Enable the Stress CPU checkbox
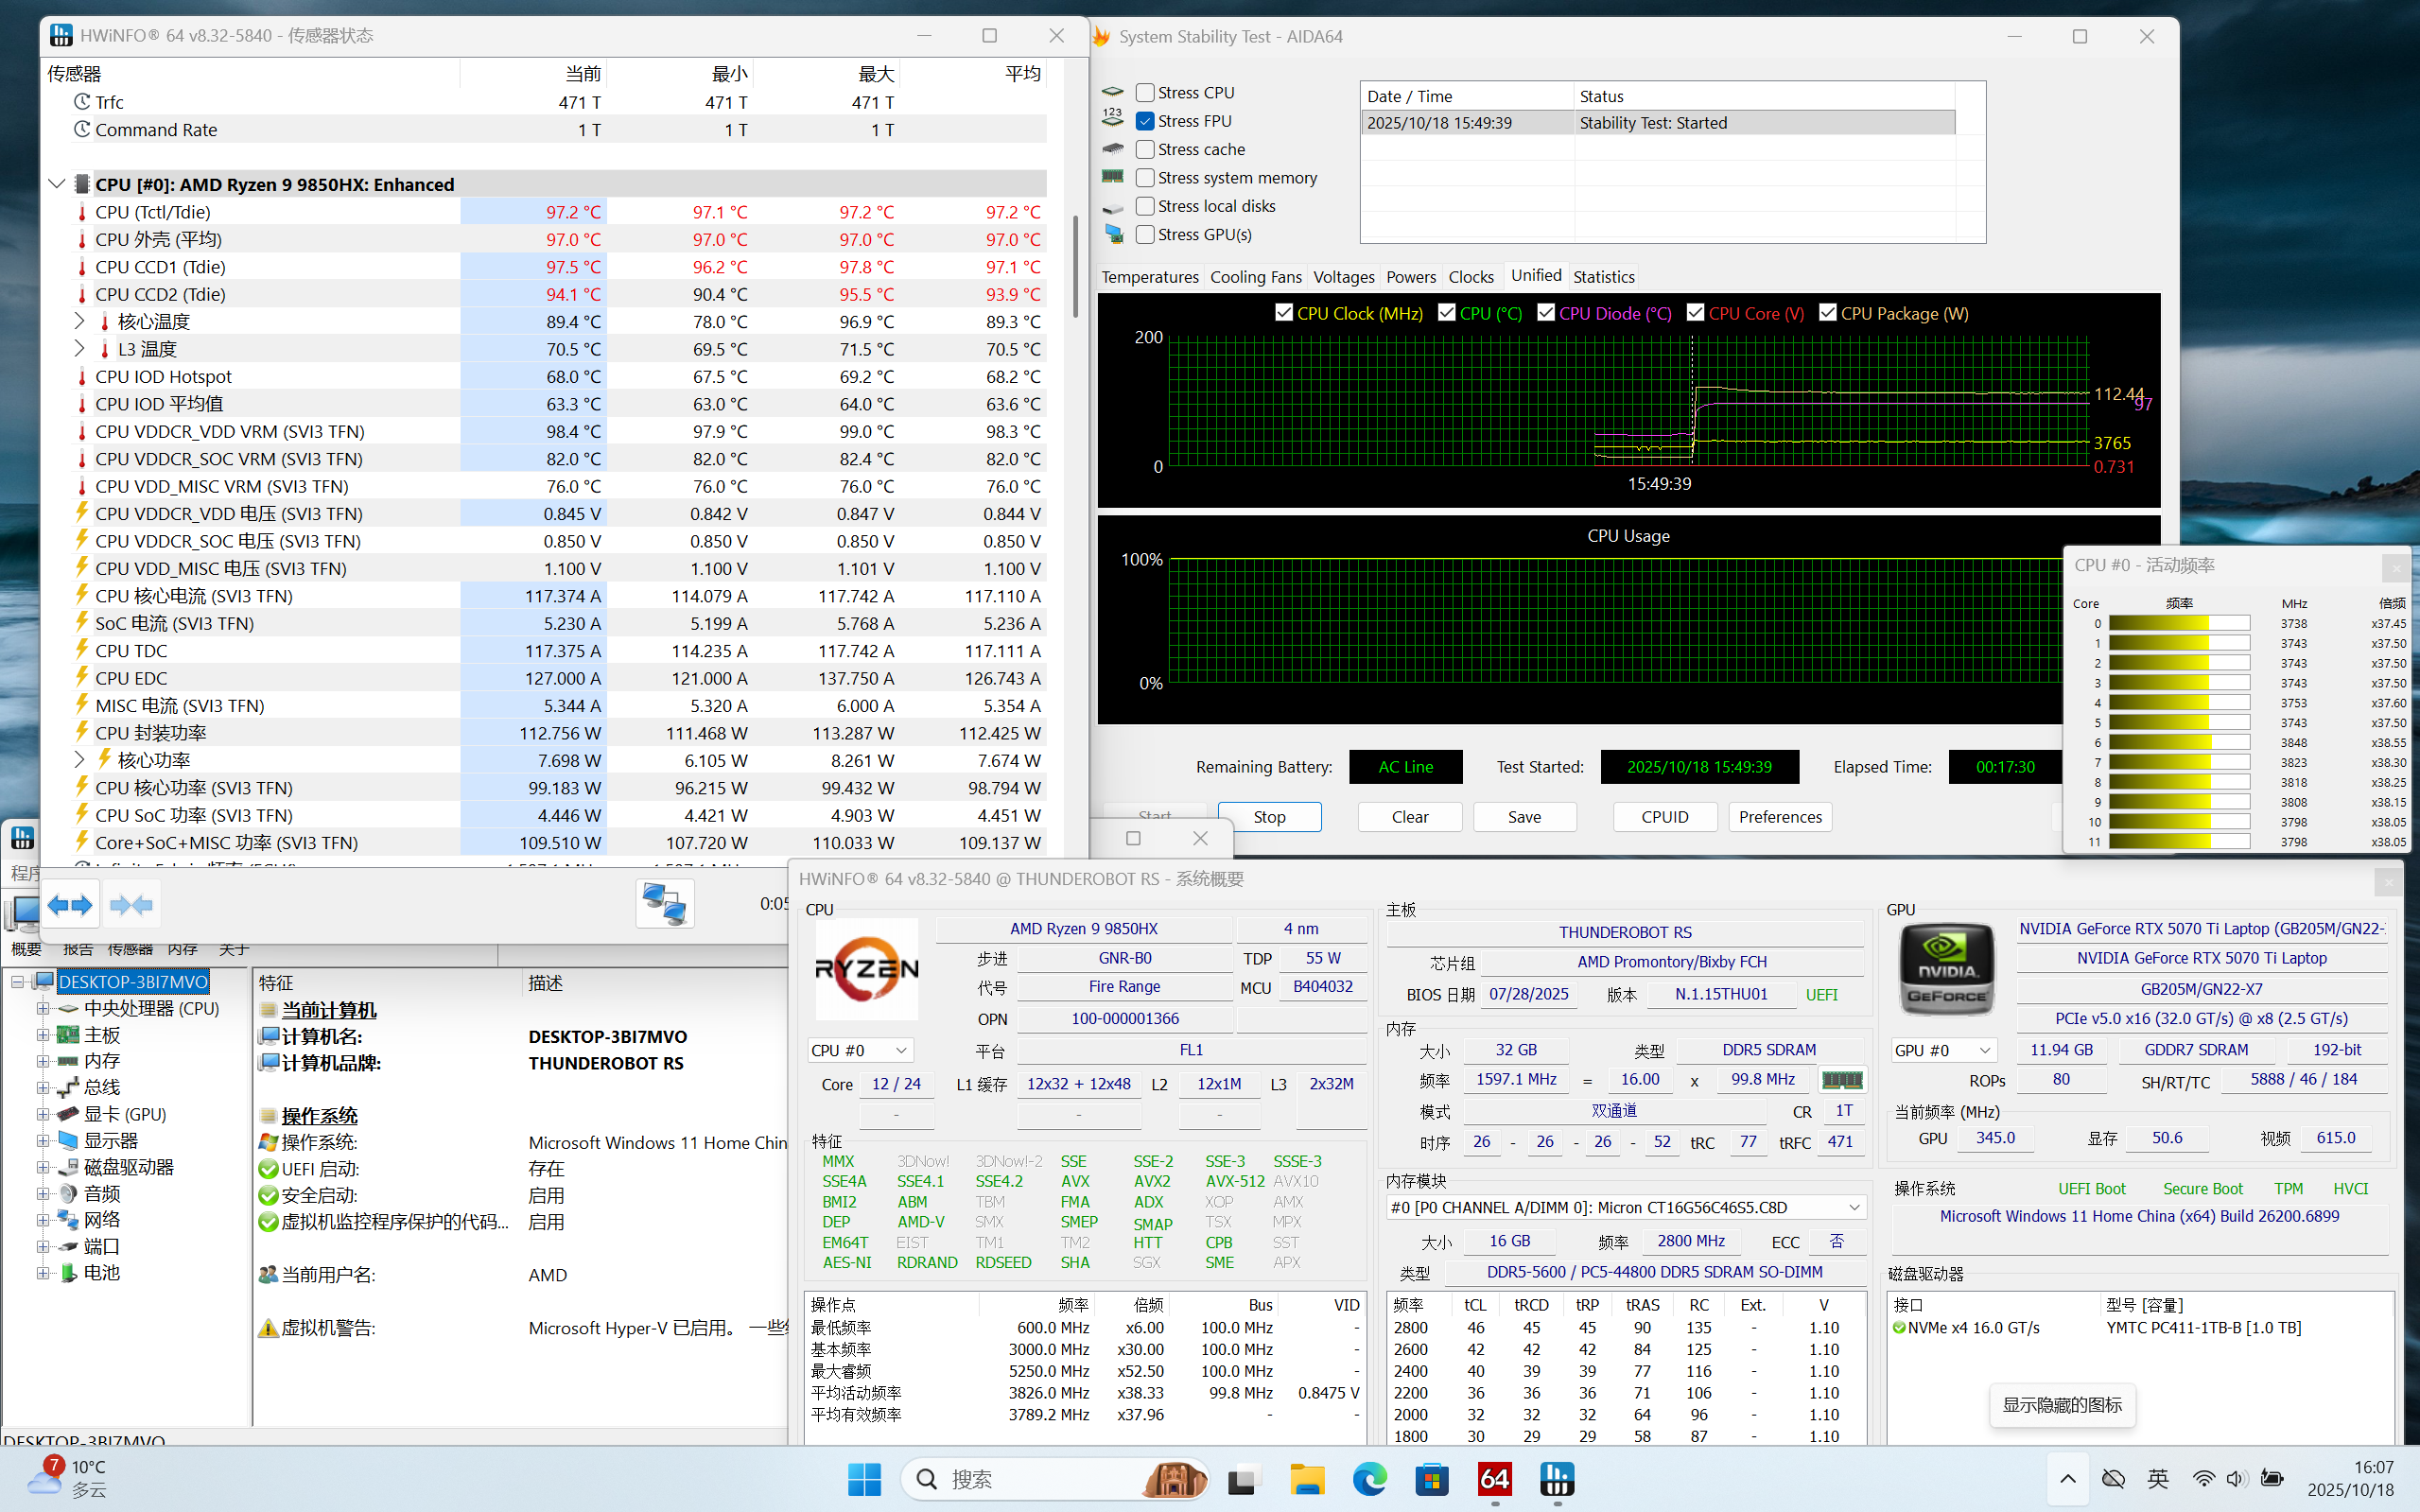 tap(1145, 93)
